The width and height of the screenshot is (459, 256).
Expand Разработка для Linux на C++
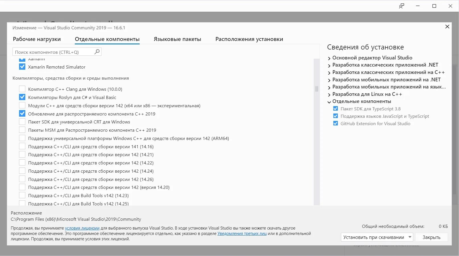click(329, 94)
